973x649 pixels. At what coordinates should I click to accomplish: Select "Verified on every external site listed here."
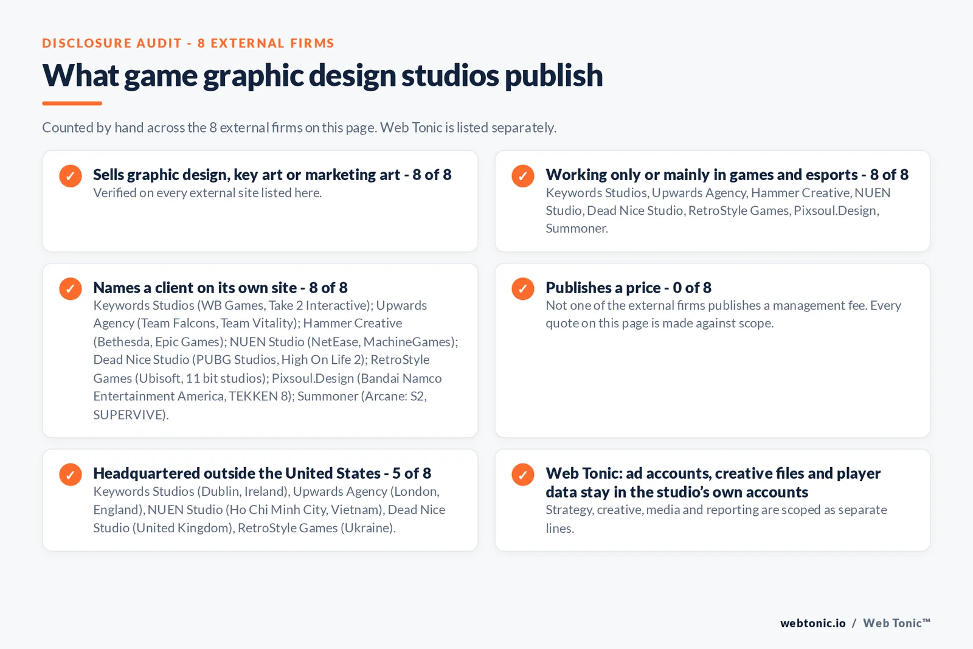207,193
